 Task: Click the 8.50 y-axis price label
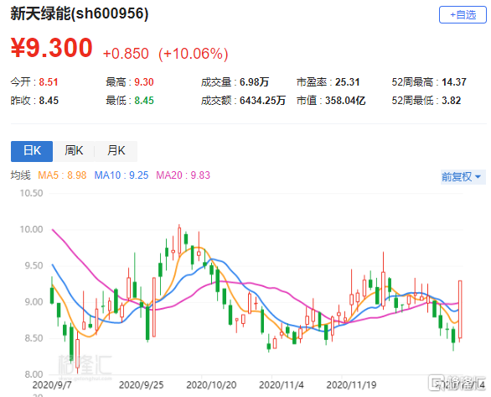click(x=34, y=338)
